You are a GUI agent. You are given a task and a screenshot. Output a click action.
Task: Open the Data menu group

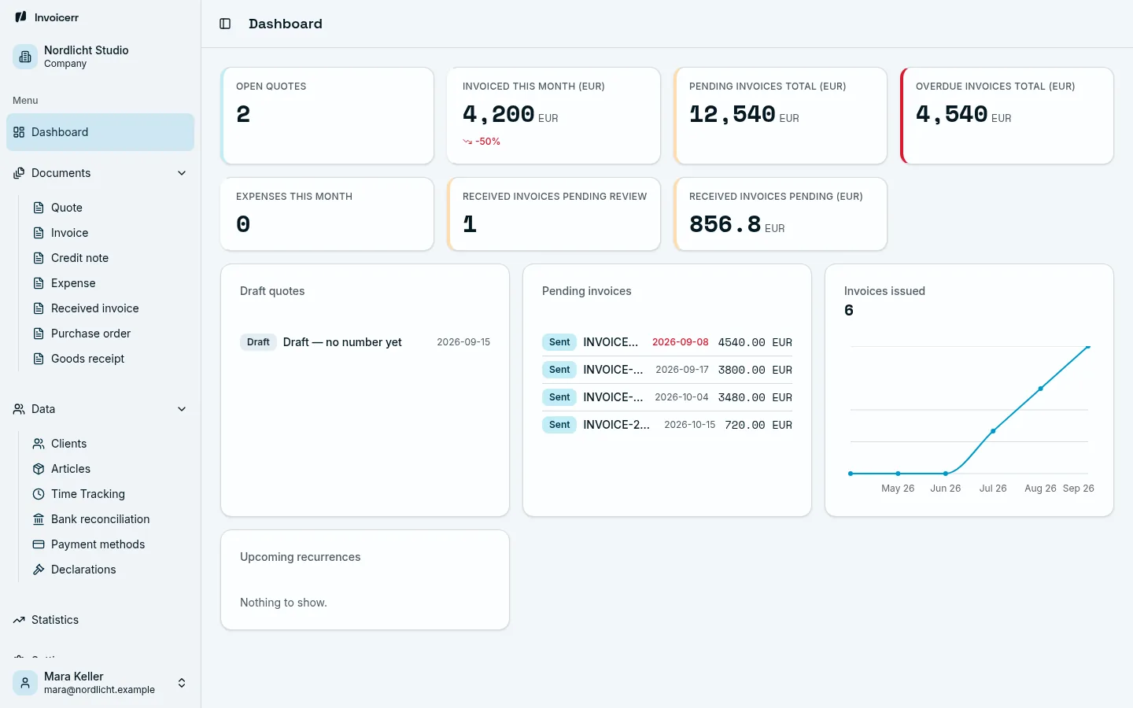coord(100,409)
